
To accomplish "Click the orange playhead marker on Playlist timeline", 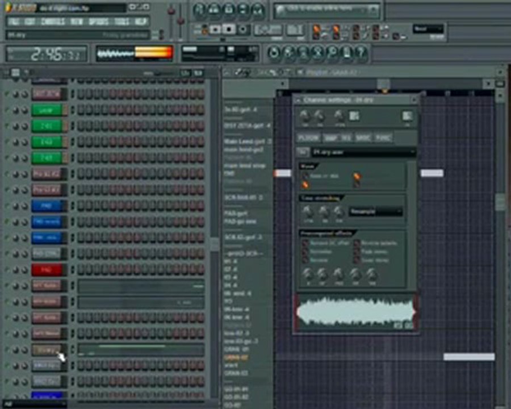I will 384,91.
